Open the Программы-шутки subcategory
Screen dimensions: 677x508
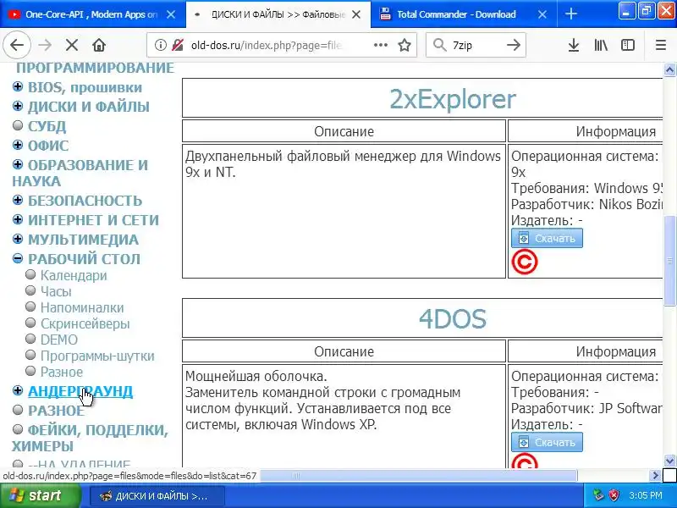97,356
